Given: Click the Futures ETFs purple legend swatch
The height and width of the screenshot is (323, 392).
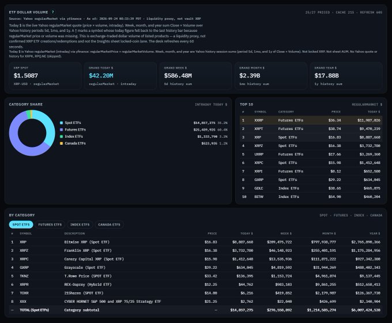Looking at the screenshot, I should [61, 130].
